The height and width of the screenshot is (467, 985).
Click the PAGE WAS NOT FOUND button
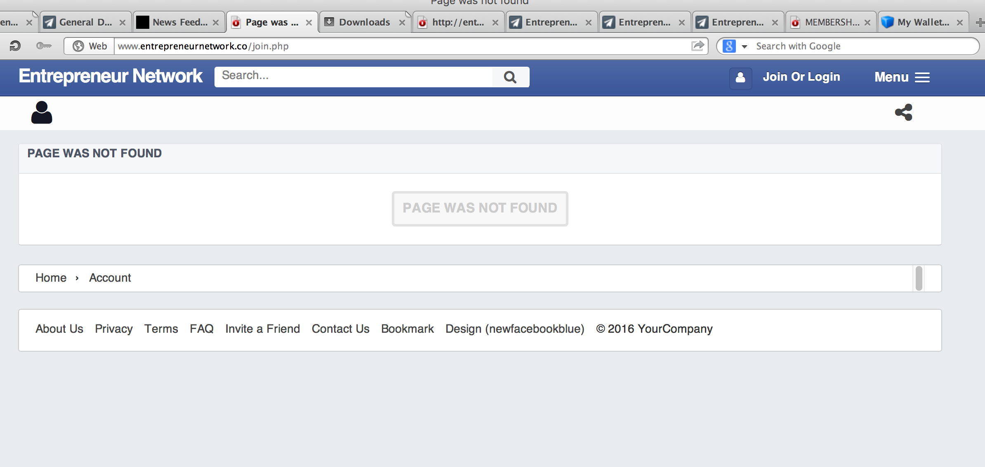(x=480, y=208)
